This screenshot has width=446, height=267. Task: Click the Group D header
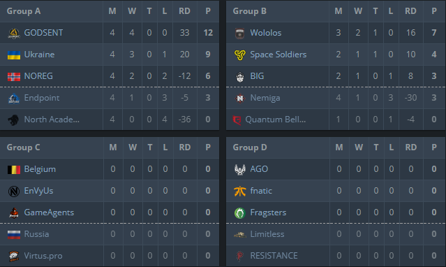[250, 147]
